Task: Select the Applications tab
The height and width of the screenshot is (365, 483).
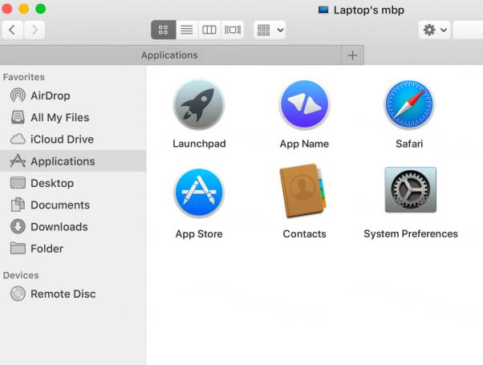Action: coord(169,55)
